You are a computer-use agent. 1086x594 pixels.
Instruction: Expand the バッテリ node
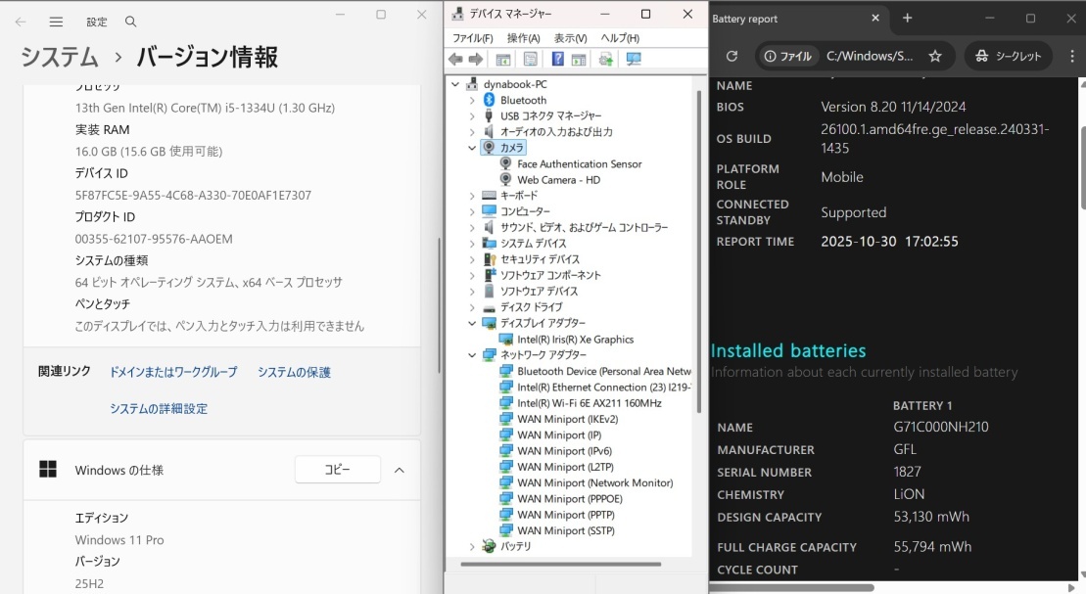click(x=471, y=546)
